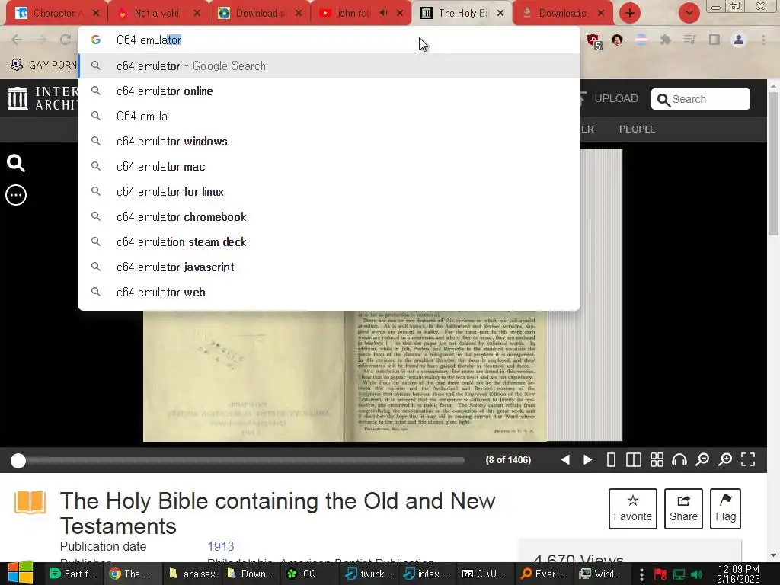Open the Extensions puzzle icon
780x585 pixels.
click(665, 40)
